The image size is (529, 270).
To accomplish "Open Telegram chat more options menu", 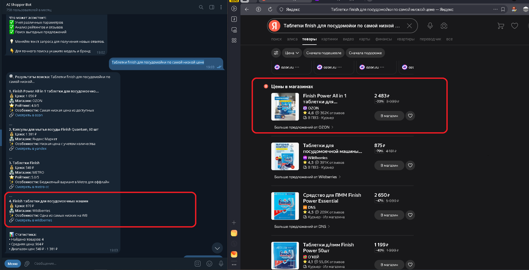I will 222,7.
